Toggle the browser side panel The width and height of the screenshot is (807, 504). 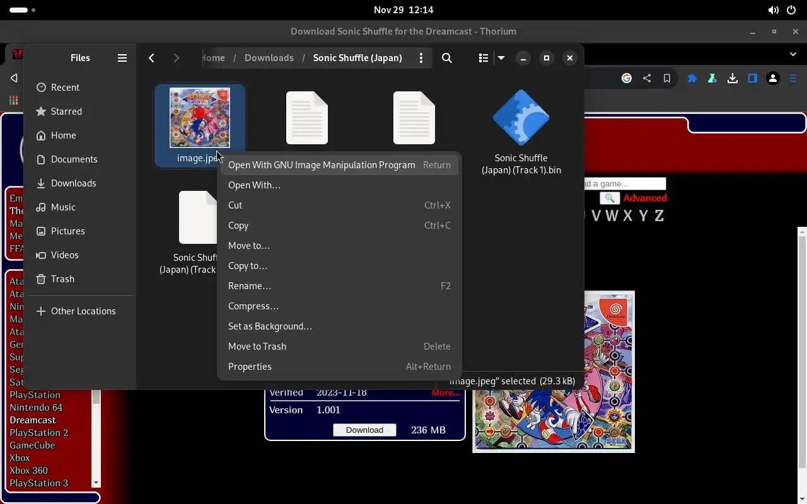tap(753, 78)
